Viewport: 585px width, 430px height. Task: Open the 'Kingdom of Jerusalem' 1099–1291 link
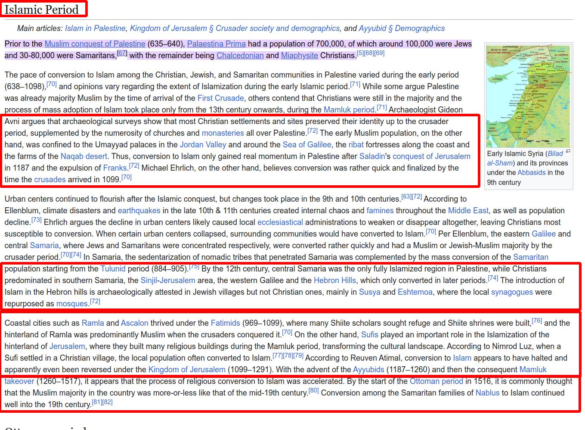point(186,370)
